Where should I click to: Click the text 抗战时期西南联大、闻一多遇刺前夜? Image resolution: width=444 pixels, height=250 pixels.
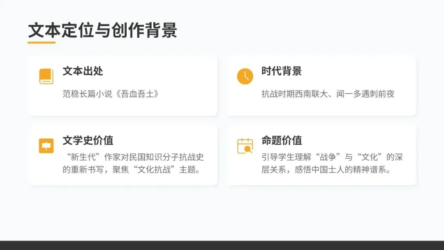[x=328, y=94]
